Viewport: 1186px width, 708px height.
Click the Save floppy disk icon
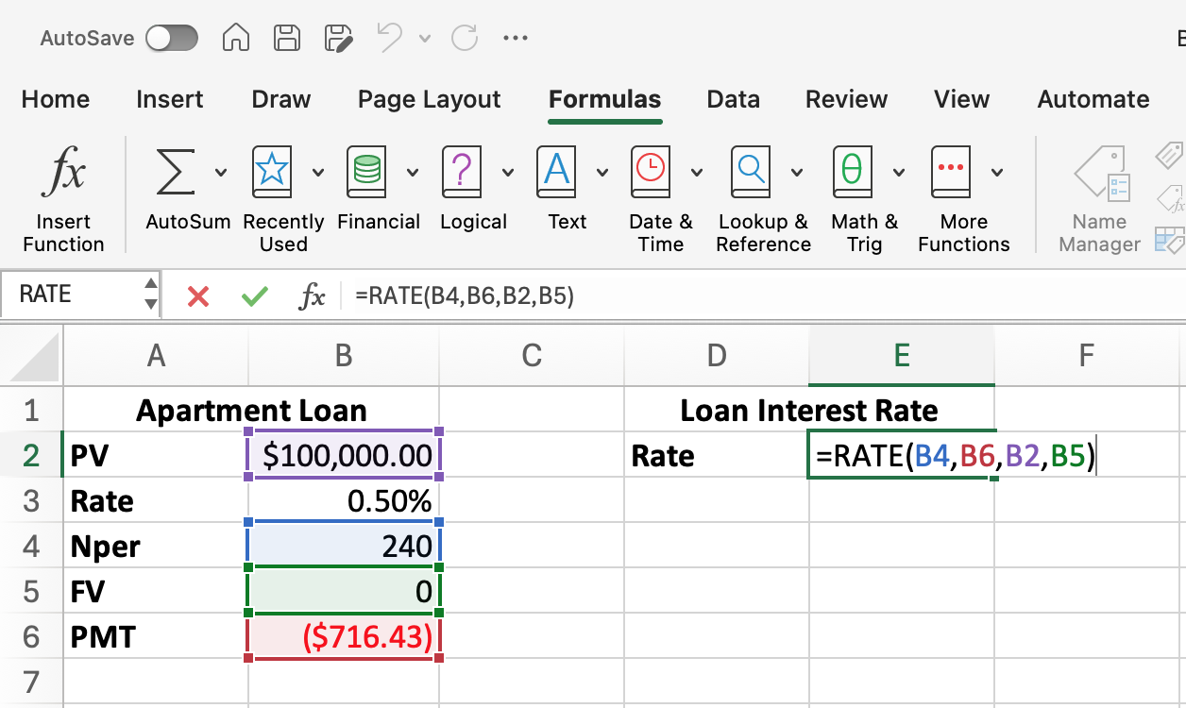287,38
